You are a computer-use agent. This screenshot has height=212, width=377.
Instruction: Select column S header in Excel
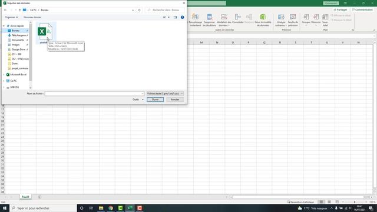pyautogui.click(x=296, y=42)
